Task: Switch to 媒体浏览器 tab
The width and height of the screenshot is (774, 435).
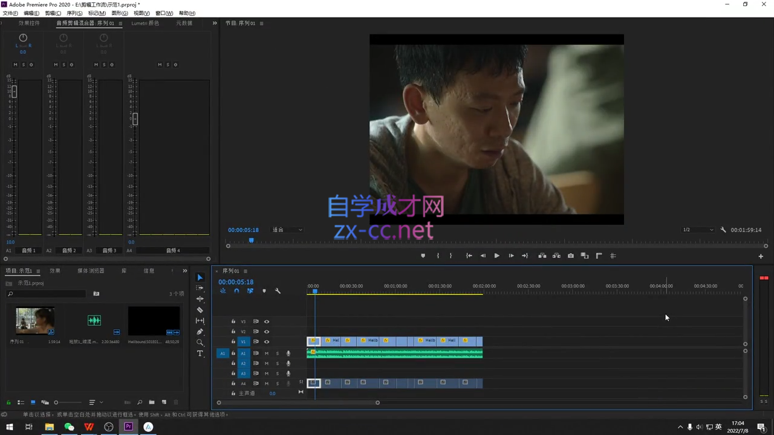Action: coord(91,271)
